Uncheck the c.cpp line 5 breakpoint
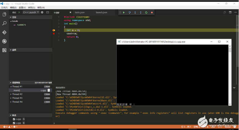 click(x=14, y=119)
